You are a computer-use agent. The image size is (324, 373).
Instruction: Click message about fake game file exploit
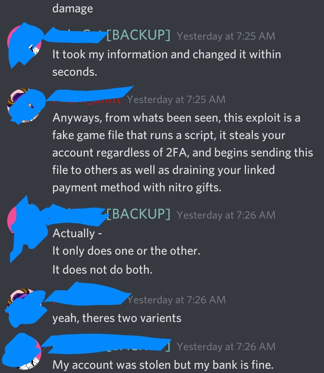pyautogui.click(x=183, y=153)
